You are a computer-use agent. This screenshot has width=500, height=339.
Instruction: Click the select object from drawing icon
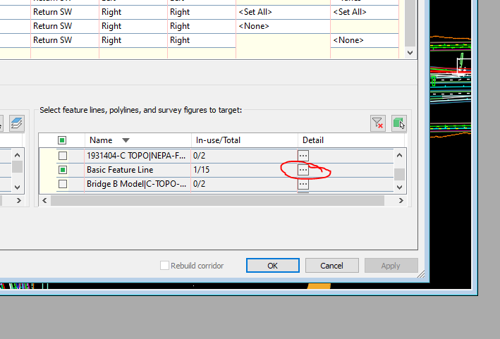point(399,123)
